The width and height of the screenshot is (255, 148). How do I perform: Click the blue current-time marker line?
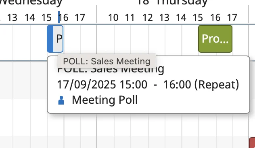pos(59,17)
